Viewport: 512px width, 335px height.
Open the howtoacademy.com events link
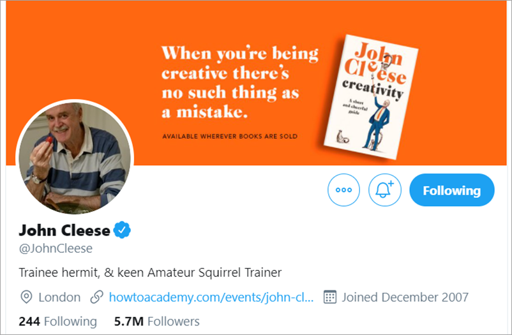[211, 297]
